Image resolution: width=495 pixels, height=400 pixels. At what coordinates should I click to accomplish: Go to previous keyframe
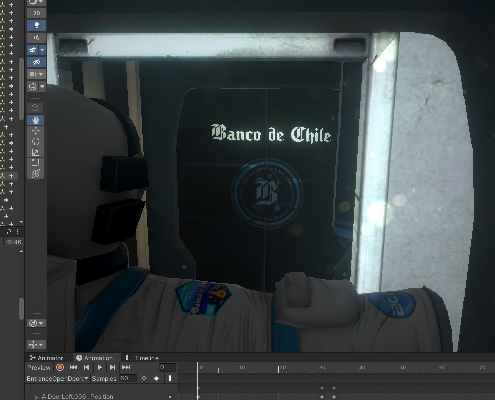pyautogui.click(x=86, y=367)
